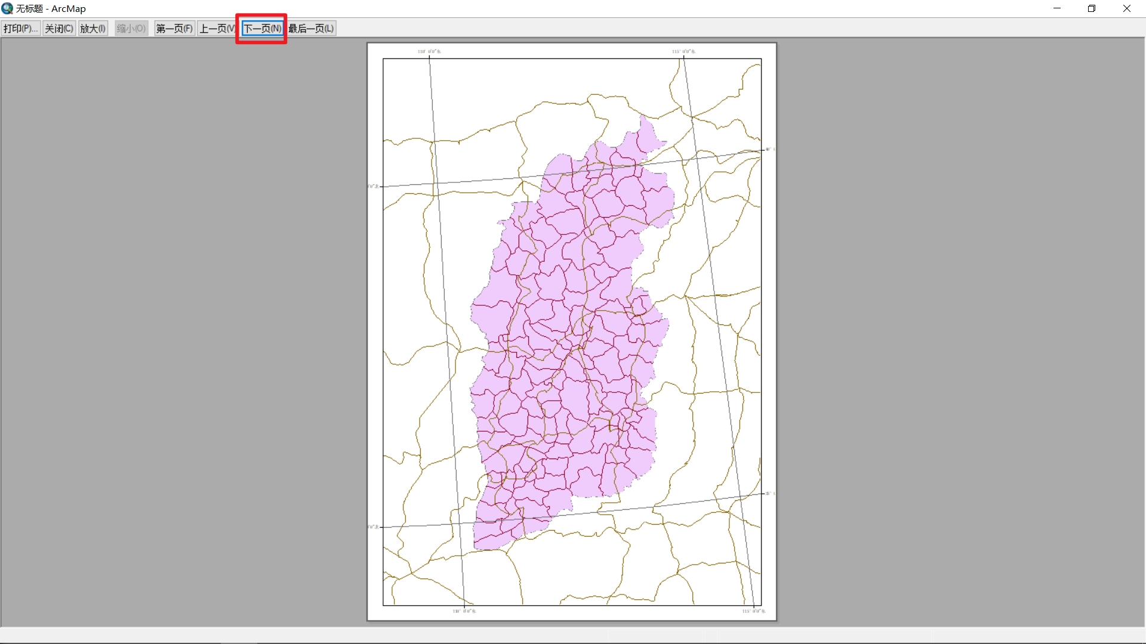Restore down the ArcMap window
The width and height of the screenshot is (1146, 644).
click(1092, 8)
